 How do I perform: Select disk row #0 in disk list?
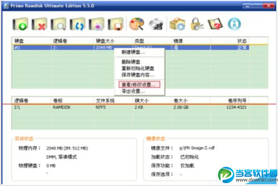(131, 47)
